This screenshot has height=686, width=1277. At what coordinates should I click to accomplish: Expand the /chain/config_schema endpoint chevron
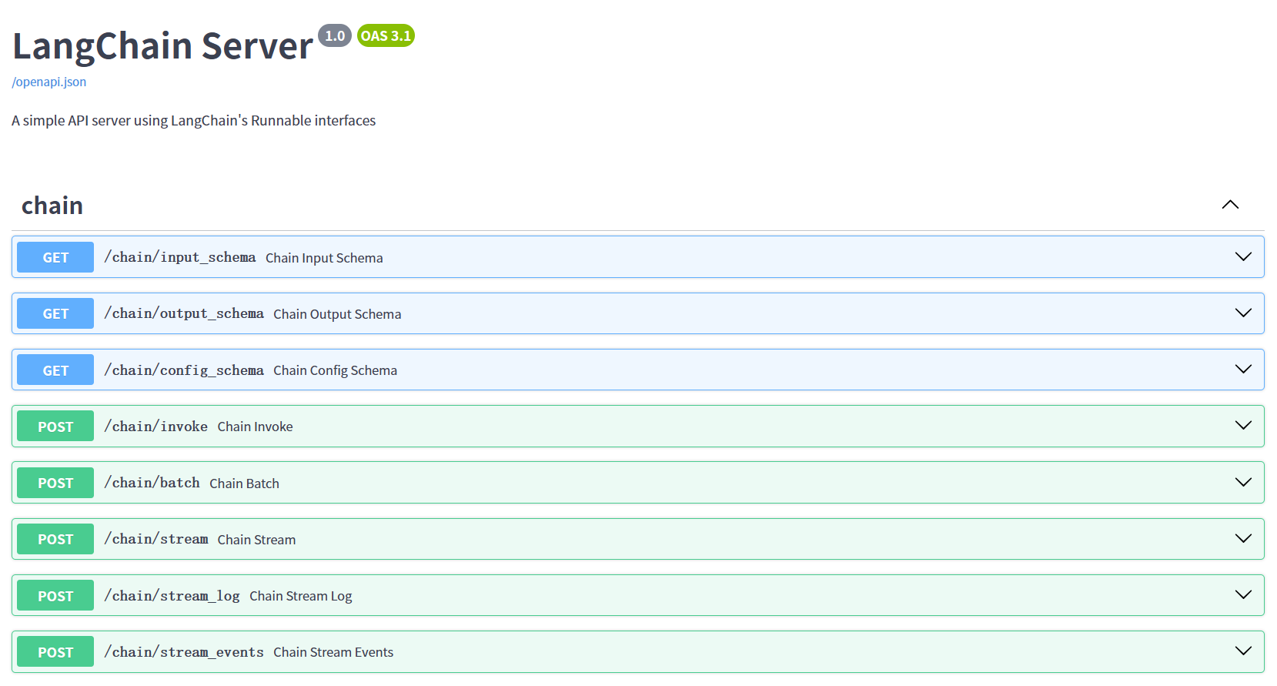[x=1243, y=369]
